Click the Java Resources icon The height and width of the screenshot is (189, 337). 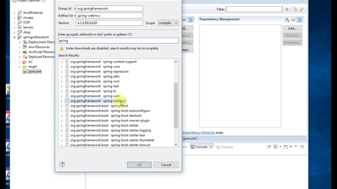click(25, 47)
